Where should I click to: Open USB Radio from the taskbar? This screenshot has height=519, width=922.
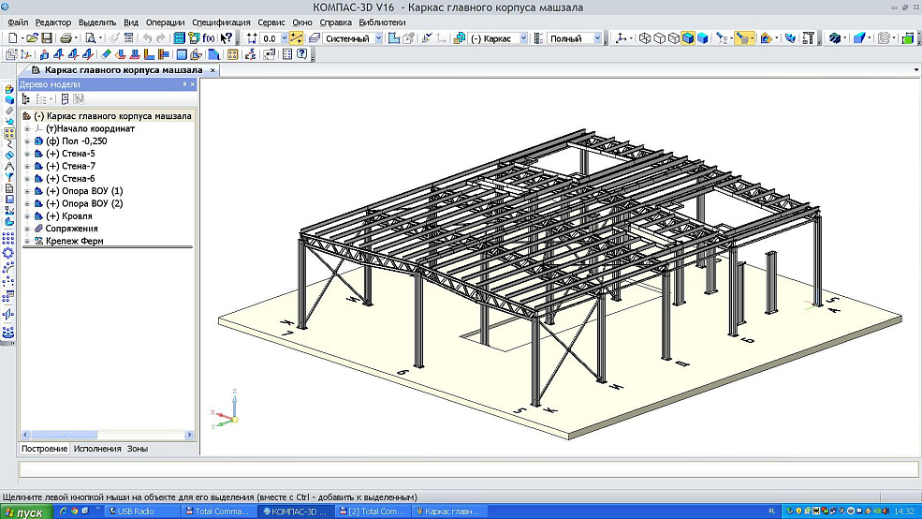137,512
